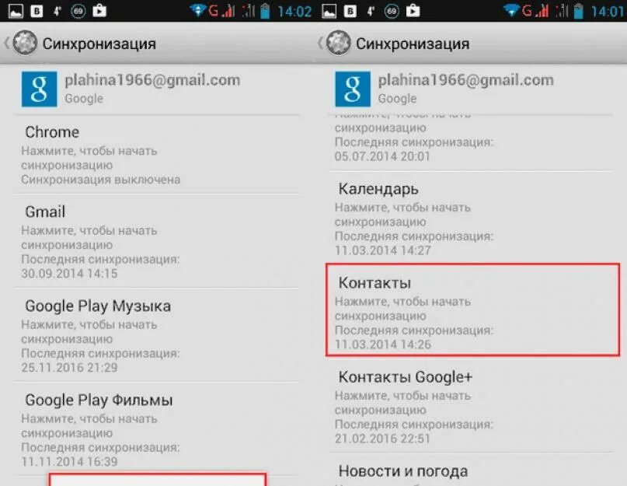Tap Google account logo in left screen
This screenshot has height=486, width=627.
(39, 89)
